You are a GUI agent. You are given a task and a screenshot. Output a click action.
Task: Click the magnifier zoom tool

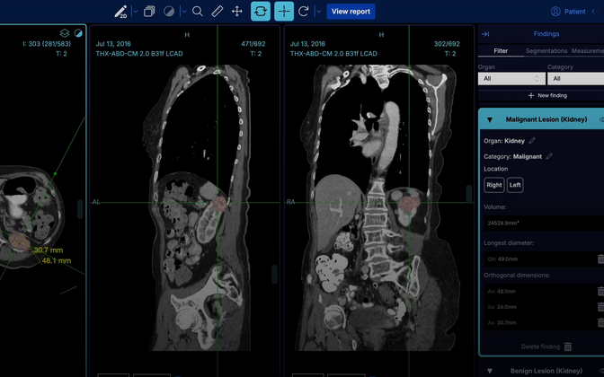click(197, 12)
